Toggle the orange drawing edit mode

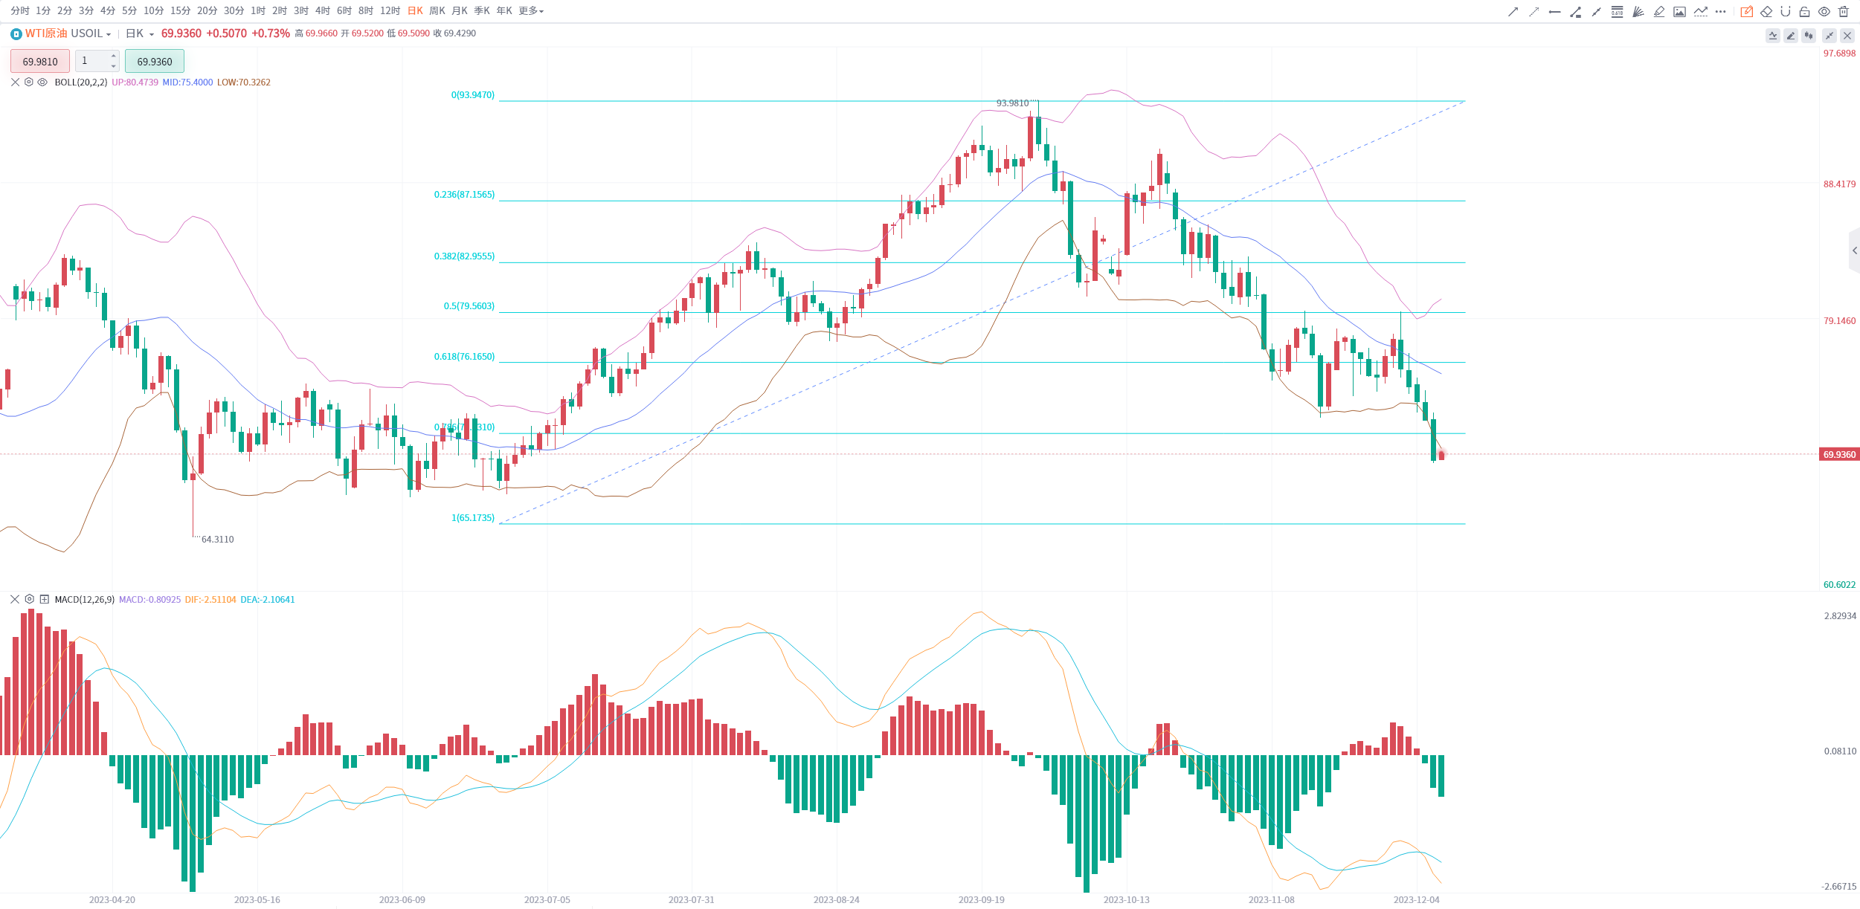(x=1747, y=11)
